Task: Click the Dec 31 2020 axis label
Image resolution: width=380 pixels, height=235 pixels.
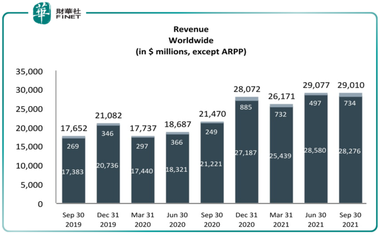Action: [x=246, y=220]
